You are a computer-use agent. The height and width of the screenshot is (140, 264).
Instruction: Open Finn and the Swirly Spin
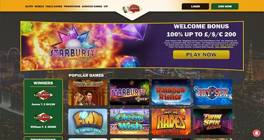click(x=88, y=122)
